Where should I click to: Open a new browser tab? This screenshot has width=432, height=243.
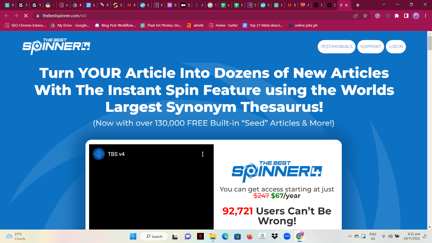(358, 5)
